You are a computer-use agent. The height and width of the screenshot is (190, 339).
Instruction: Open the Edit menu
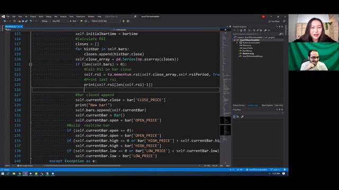pyautogui.click(x=14, y=16)
